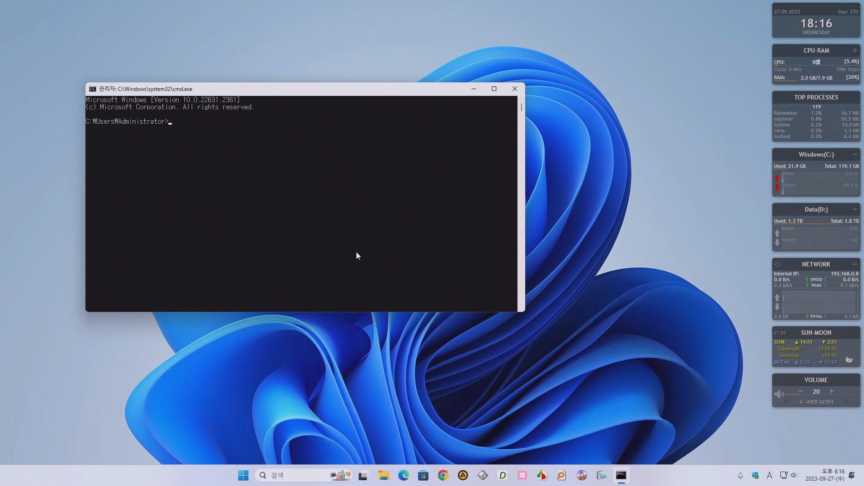Click the svchost process row

(x=816, y=136)
